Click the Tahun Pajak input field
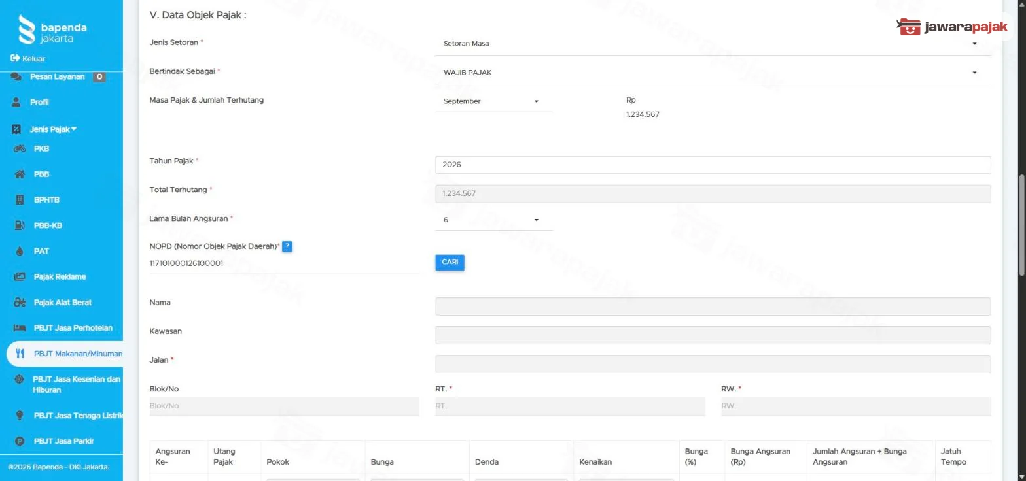This screenshot has width=1026, height=481. click(713, 165)
